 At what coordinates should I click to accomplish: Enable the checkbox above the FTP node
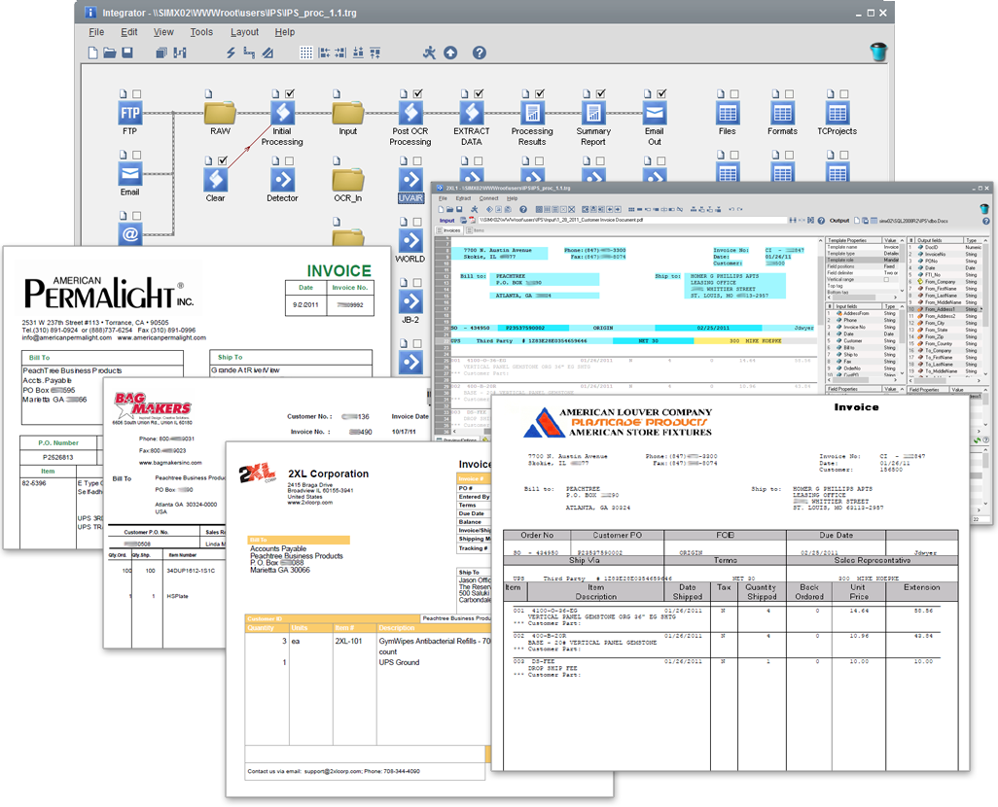pyautogui.click(x=137, y=93)
